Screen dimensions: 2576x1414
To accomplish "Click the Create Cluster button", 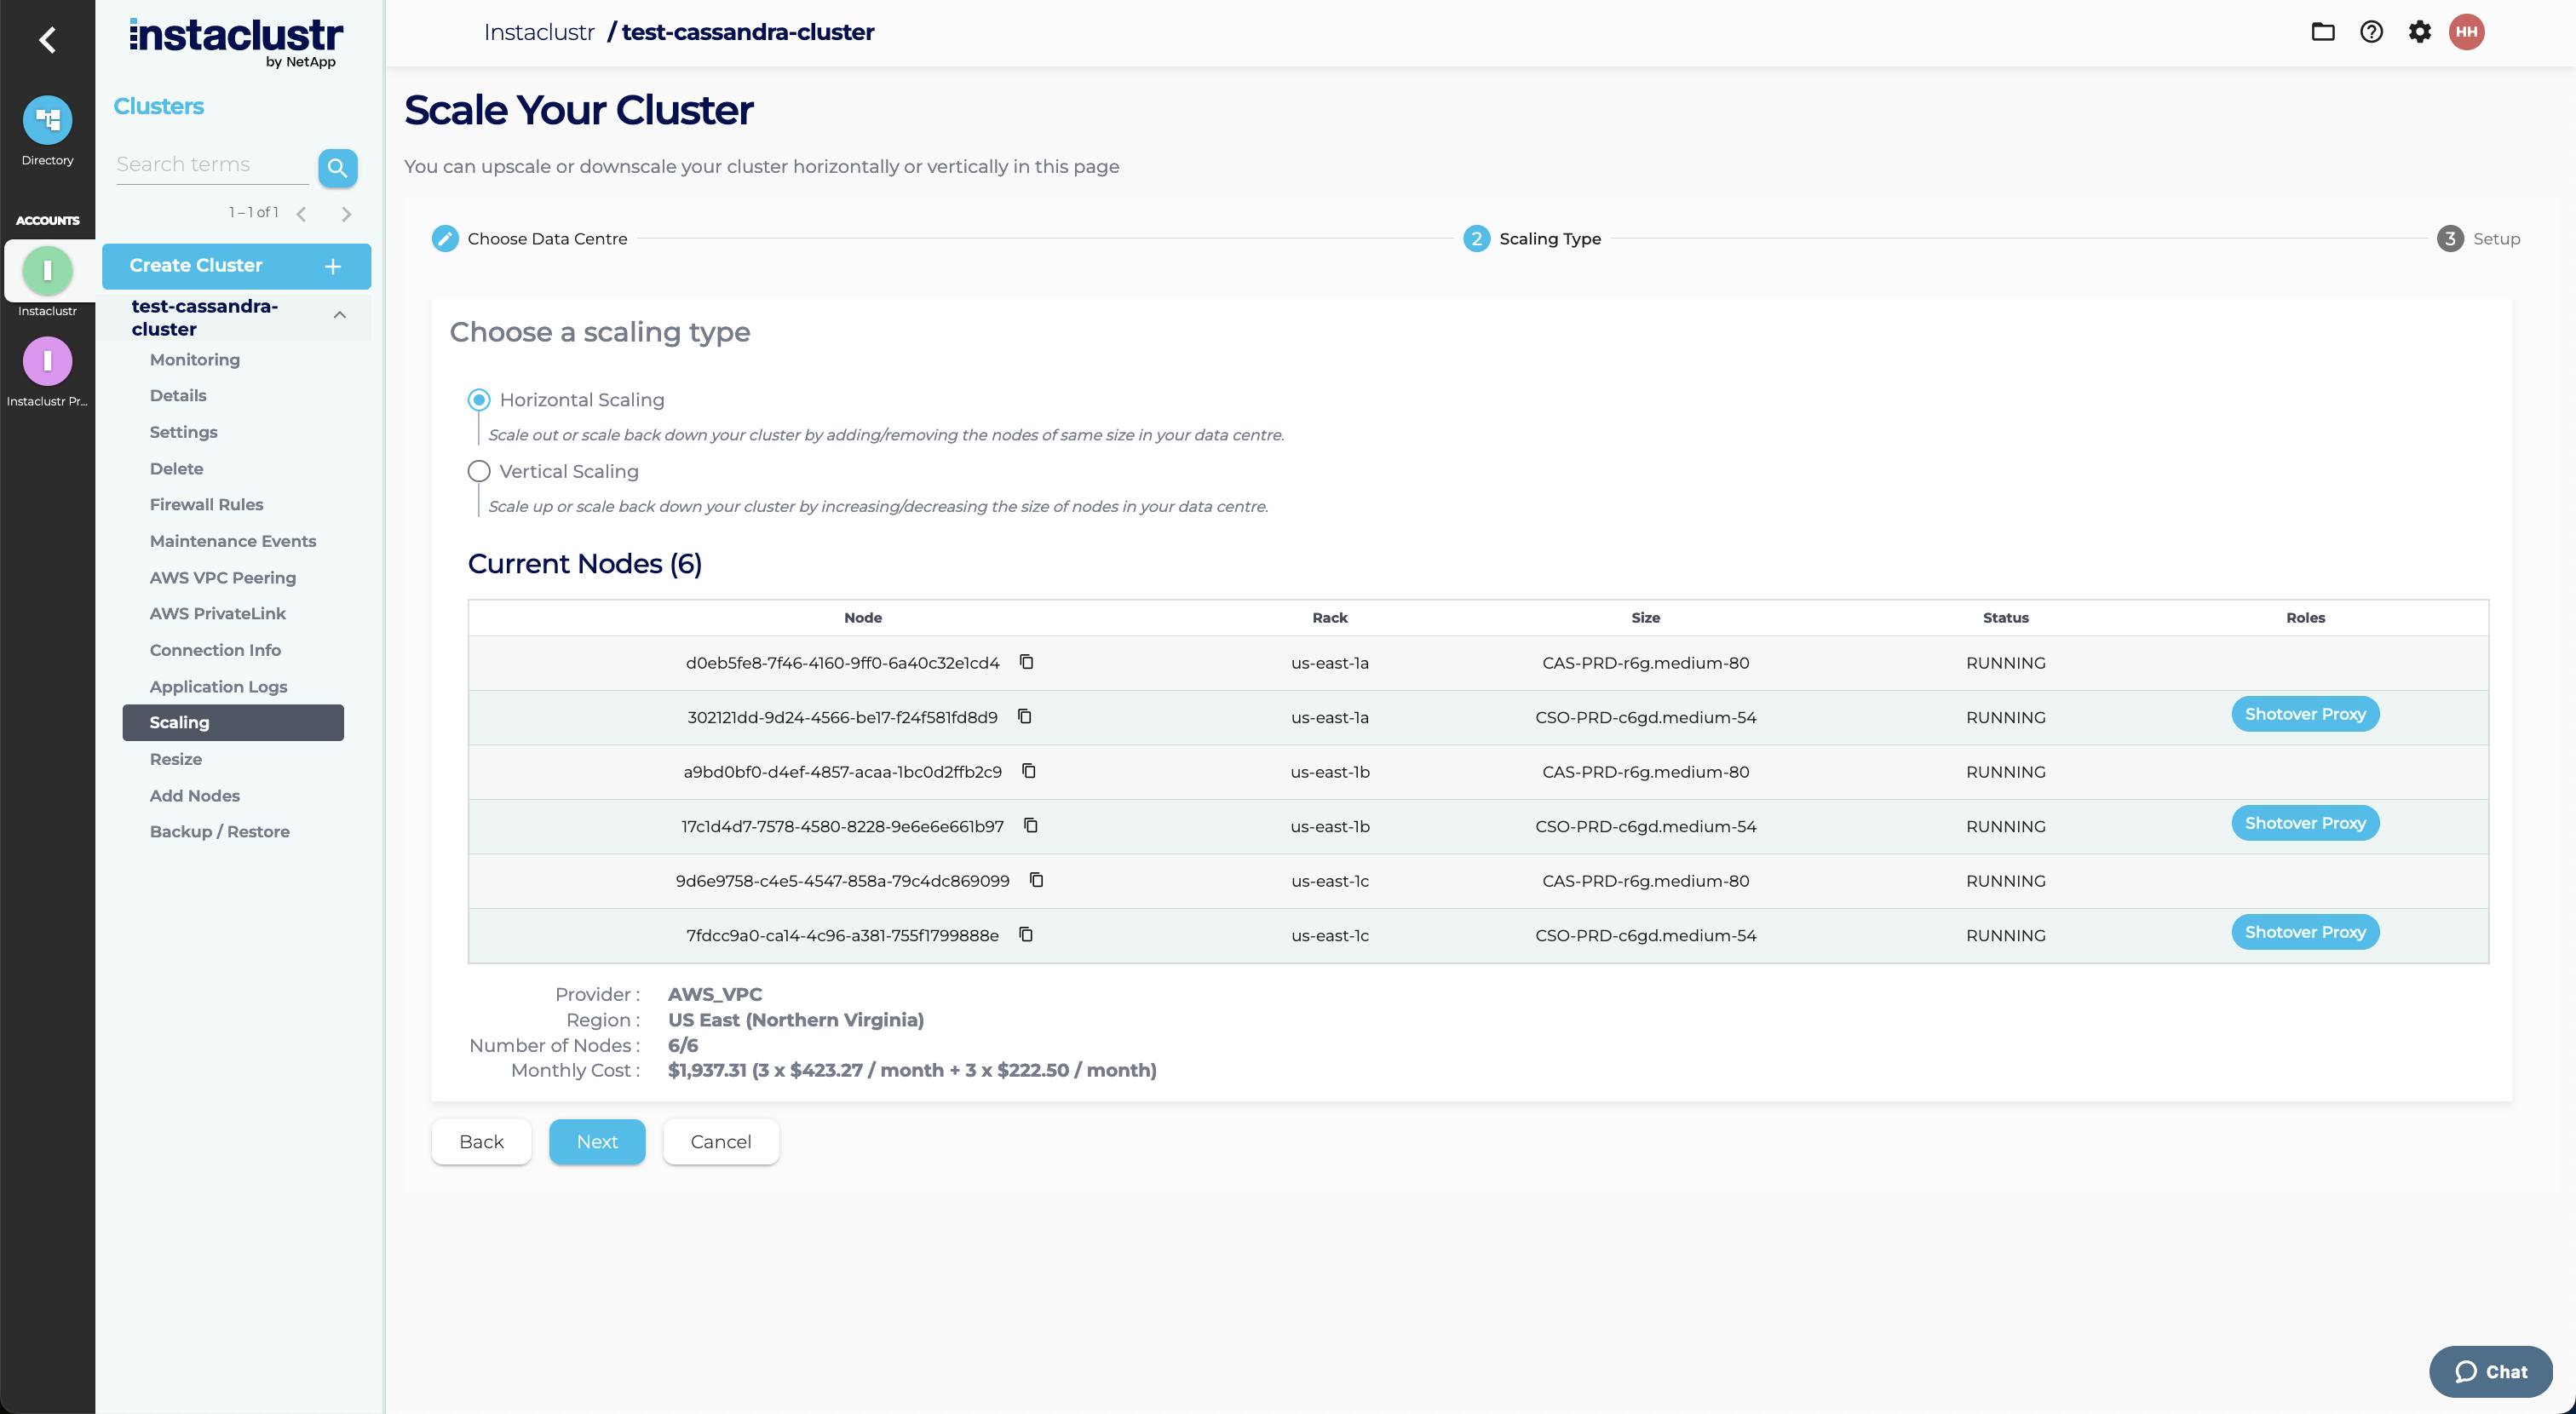I will (236, 266).
